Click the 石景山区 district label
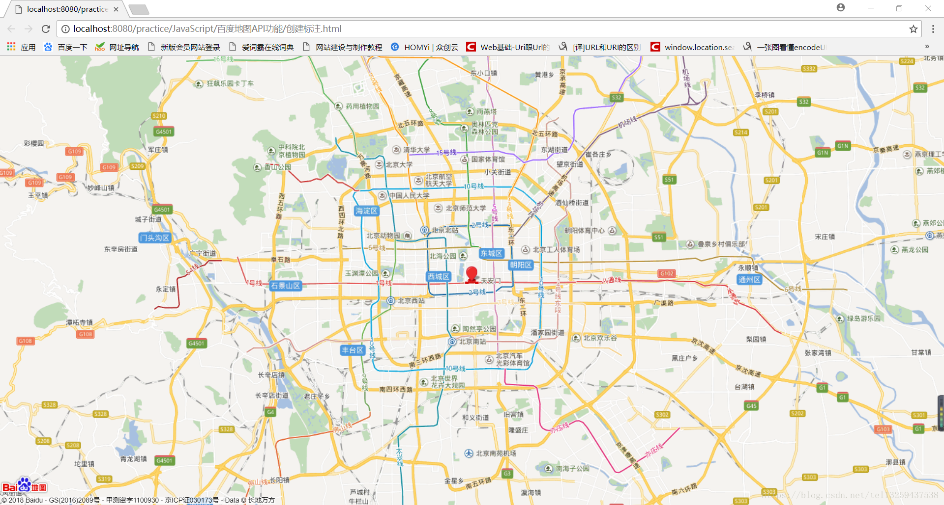Viewport: 944px width, 505px height. (x=286, y=286)
